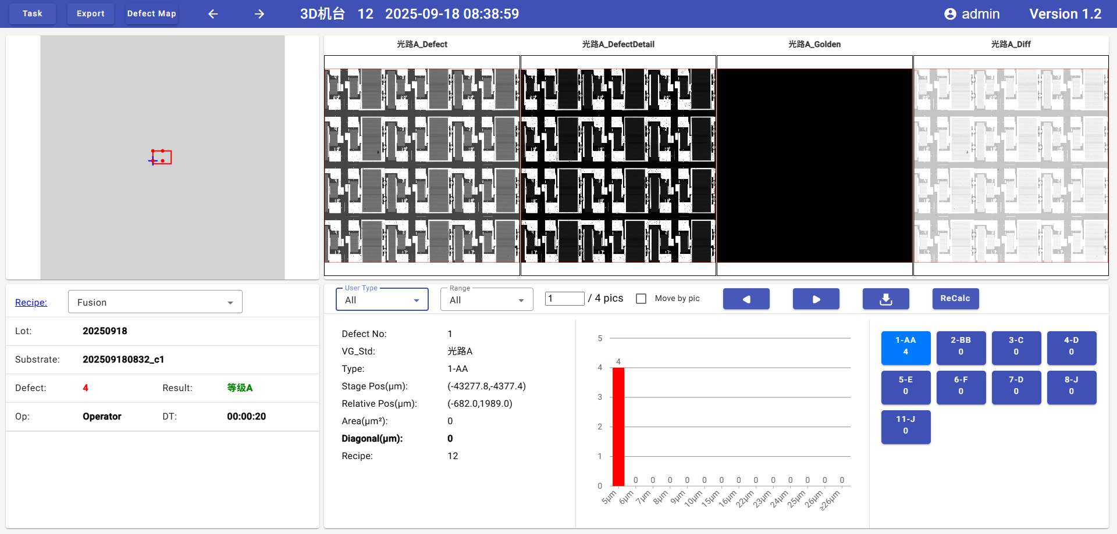This screenshot has width=1117, height=534.
Task: Click the download image button
Action: click(885, 299)
